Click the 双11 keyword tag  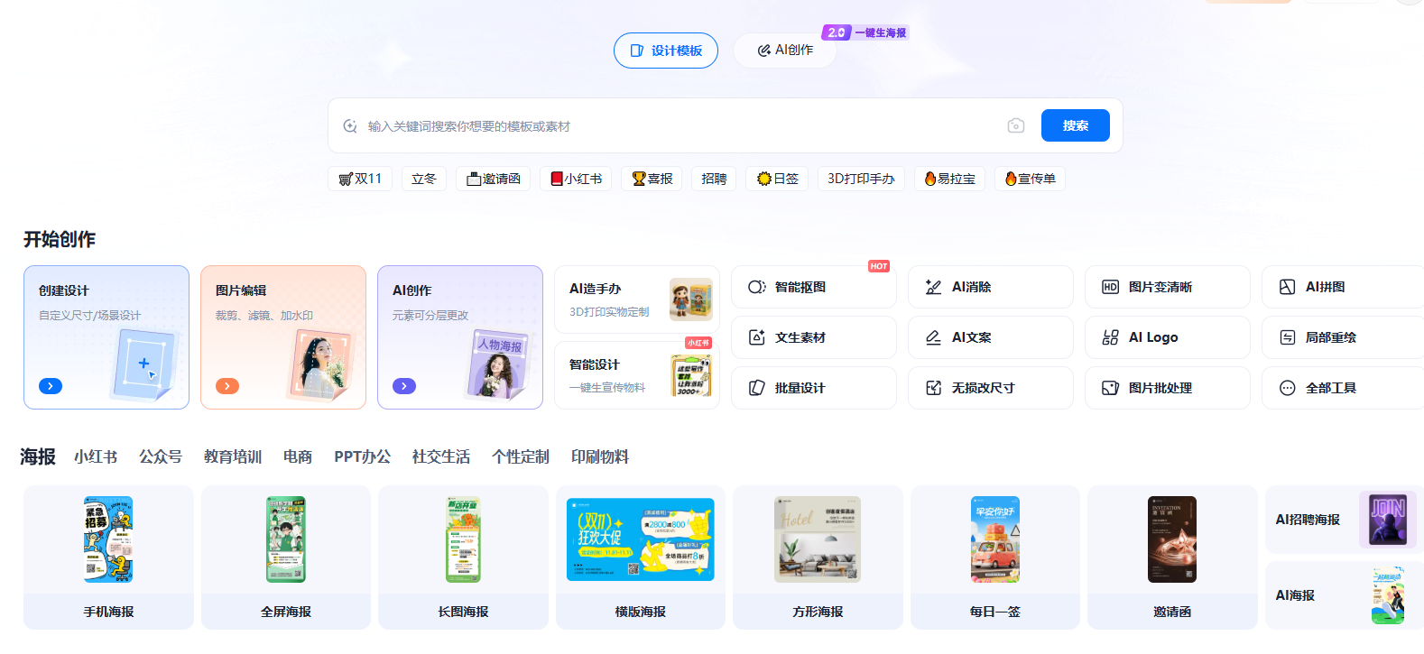point(360,179)
